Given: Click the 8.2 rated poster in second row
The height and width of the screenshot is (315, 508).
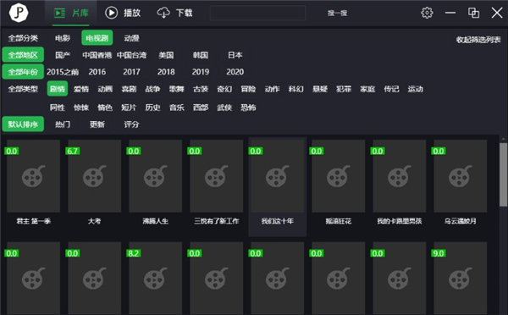Looking at the screenshot, I should (x=155, y=278).
